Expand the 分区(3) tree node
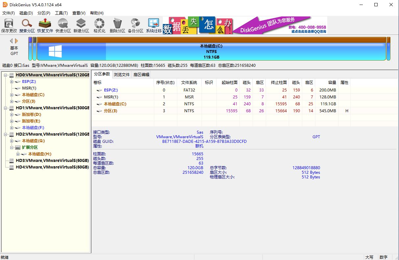Screen dimensions: 399x260 point(12,101)
